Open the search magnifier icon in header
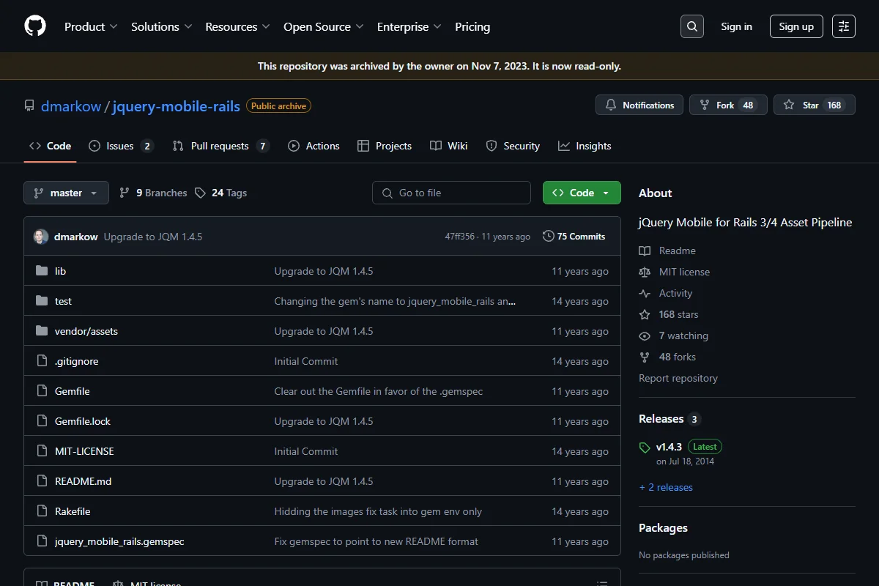This screenshot has height=586, width=879. 691,26
